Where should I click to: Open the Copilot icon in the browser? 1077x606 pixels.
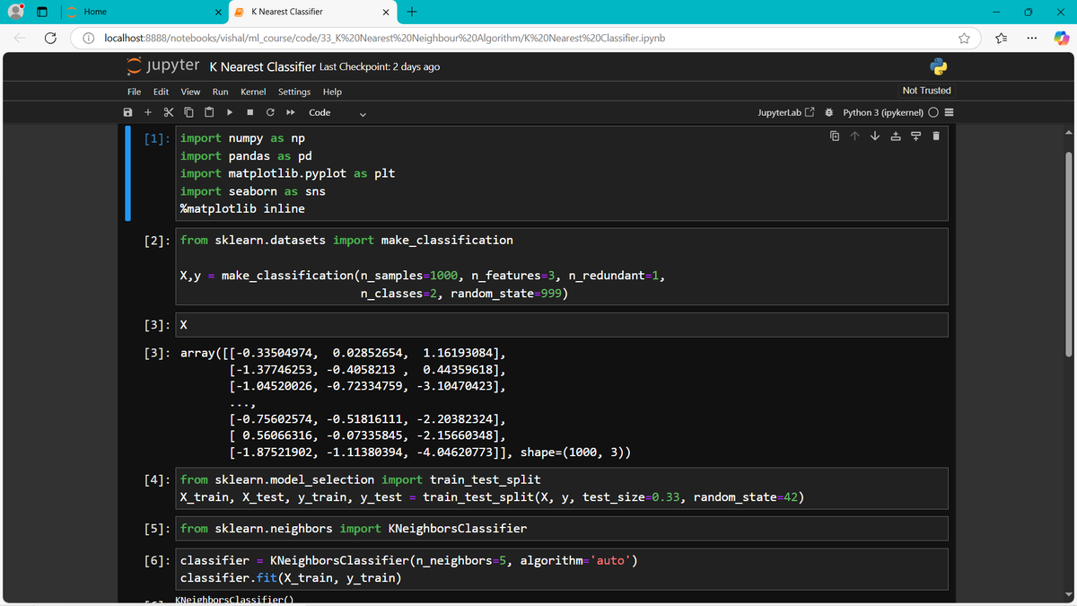point(1060,39)
